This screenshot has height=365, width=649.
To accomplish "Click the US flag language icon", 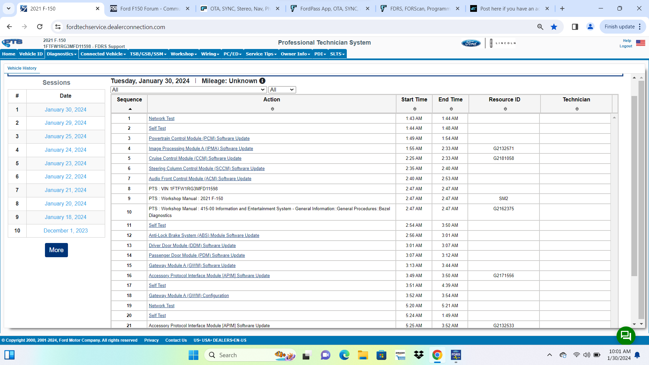I will click(x=641, y=43).
